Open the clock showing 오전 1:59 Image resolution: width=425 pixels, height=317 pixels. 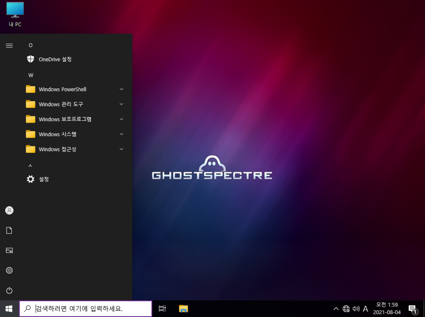click(x=387, y=309)
